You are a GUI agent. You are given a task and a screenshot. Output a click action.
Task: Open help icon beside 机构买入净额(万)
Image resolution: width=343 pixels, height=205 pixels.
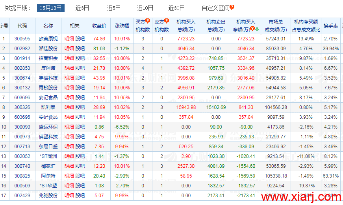[x=252, y=29]
